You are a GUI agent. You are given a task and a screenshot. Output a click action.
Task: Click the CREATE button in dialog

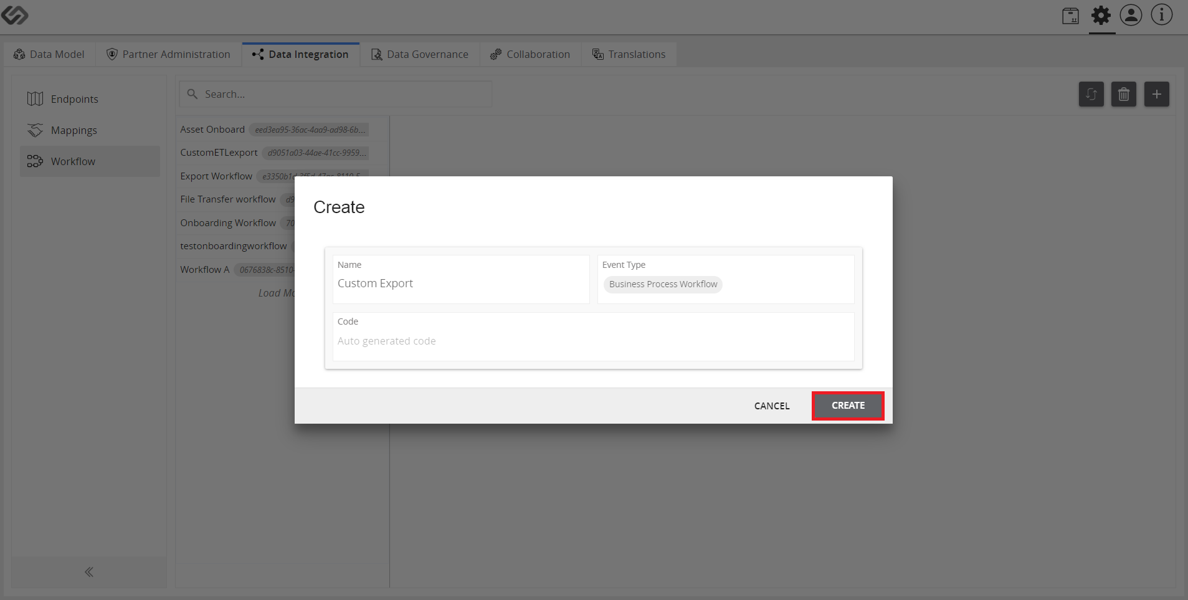848,406
